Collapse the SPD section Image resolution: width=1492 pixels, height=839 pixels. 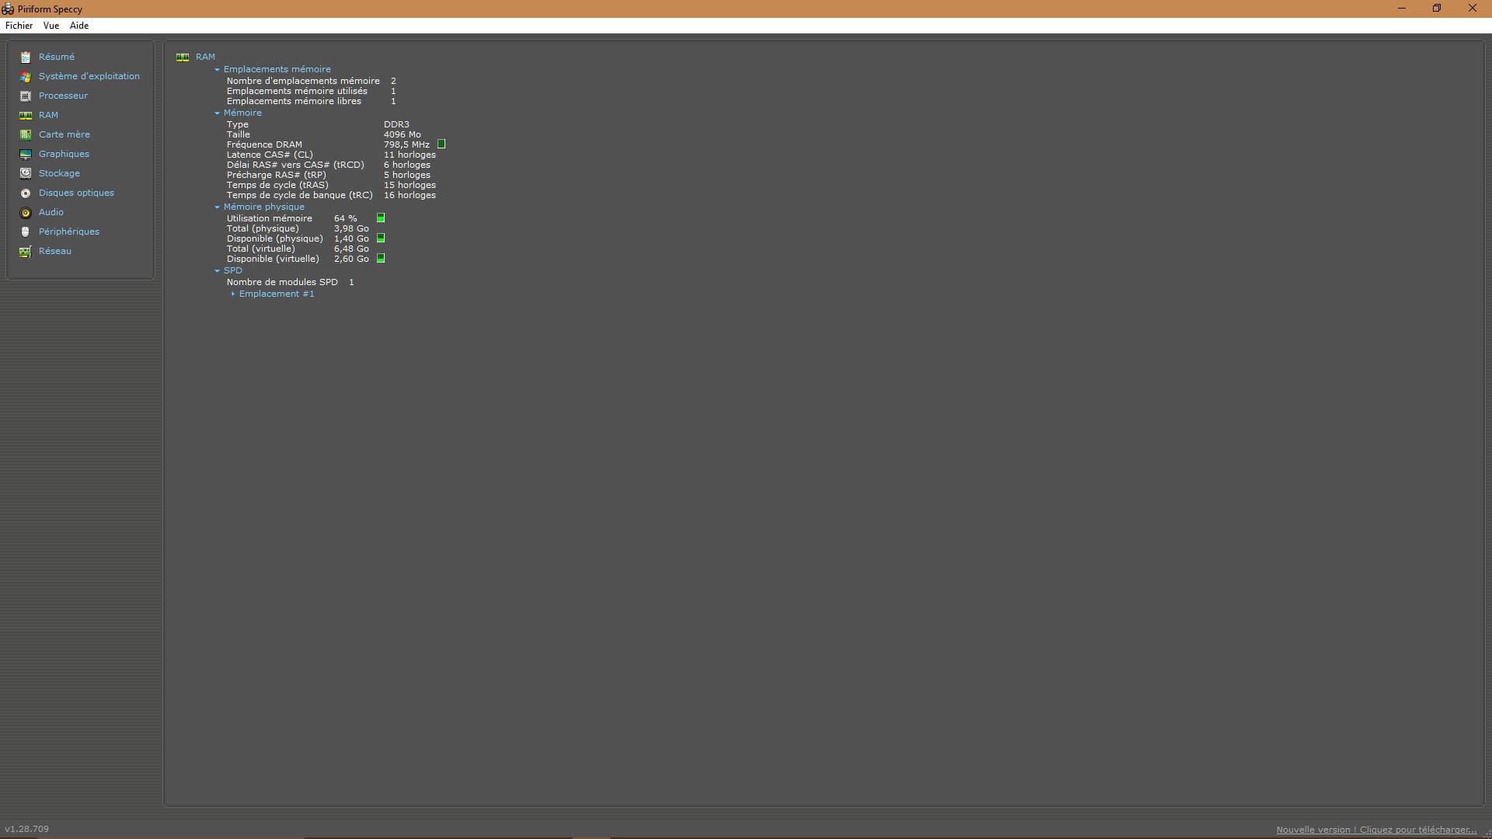(218, 270)
